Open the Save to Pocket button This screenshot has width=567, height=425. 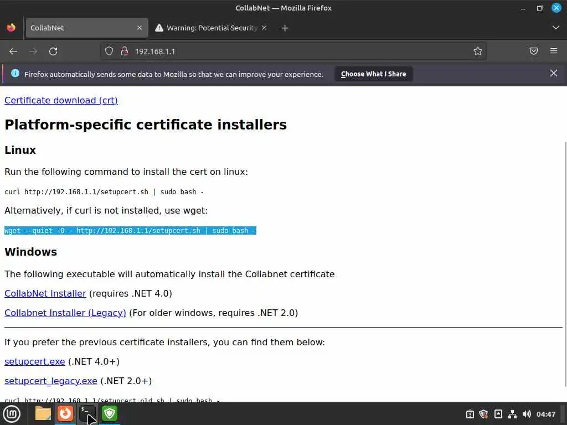pos(534,51)
